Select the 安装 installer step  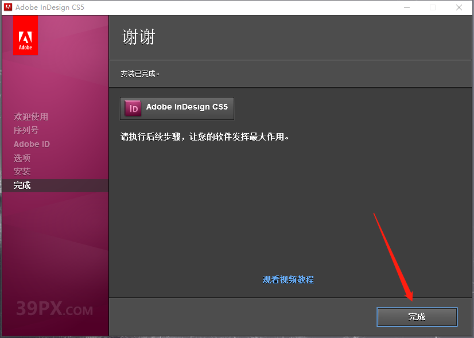pos(22,172)
